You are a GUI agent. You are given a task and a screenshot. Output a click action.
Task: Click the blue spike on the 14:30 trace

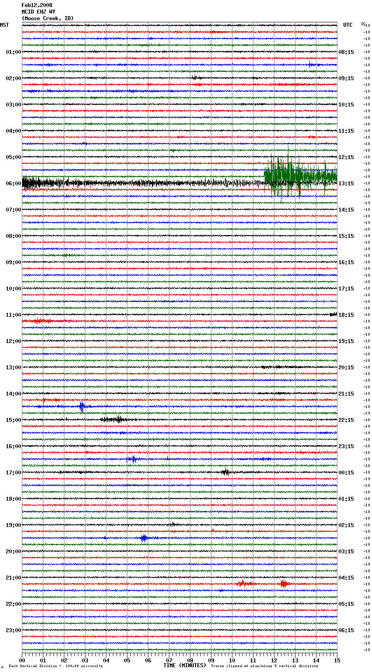(x=82, y=407)
